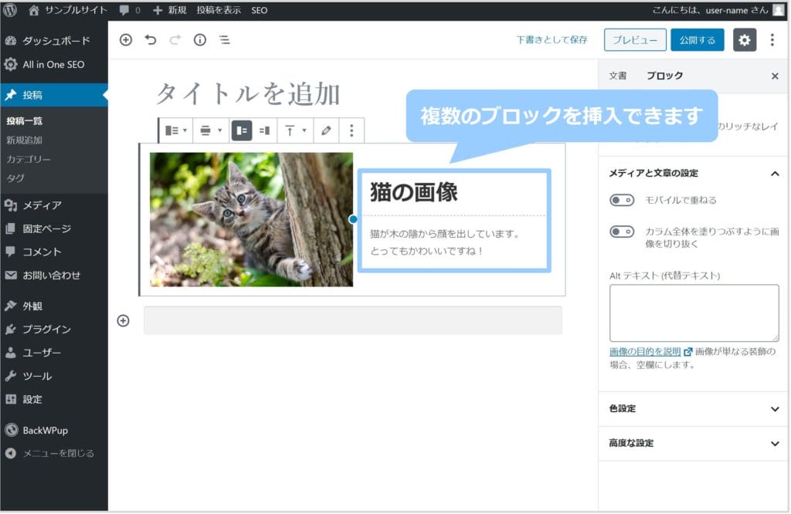791x514 pixels.
Task: Open block toolbar more options icon
Action: (351, 130)
